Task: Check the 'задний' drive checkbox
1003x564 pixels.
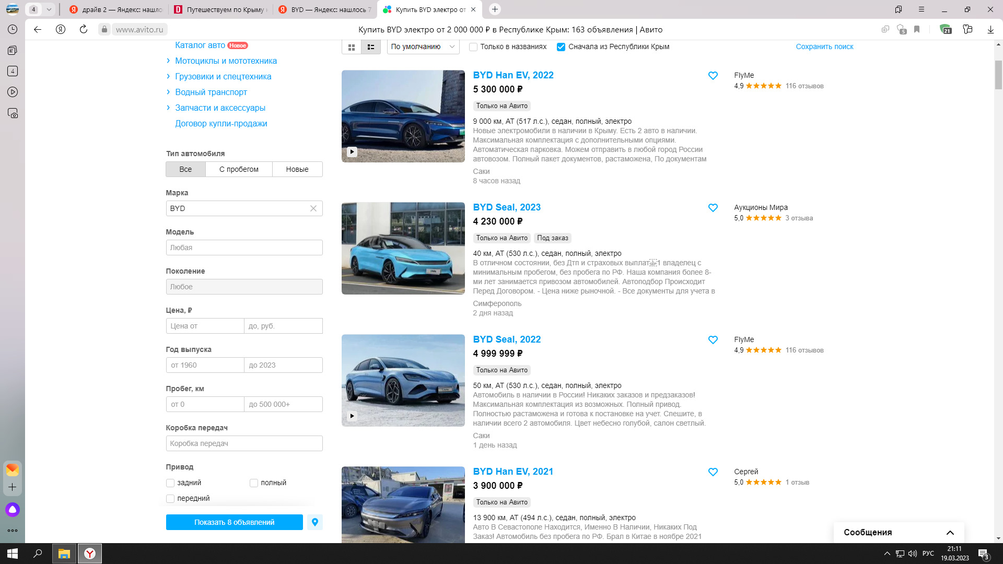Action: pos(170,483)
